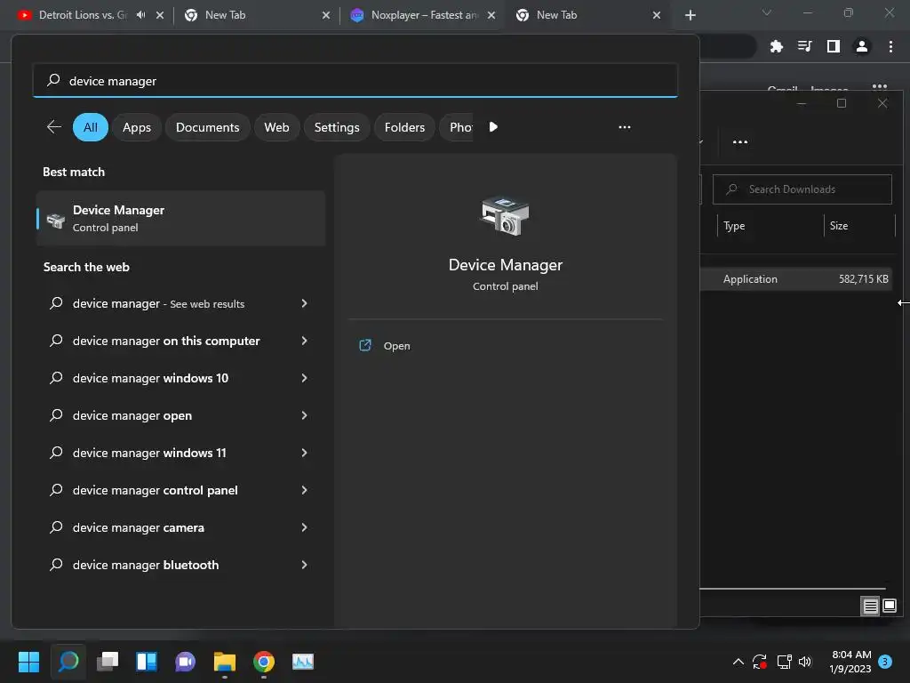
Task: Open Widgets from the taskbar
Action: pos(147,662)
